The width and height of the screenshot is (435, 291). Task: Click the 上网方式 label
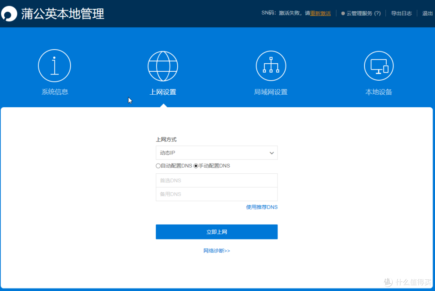(x=166, y=139)
